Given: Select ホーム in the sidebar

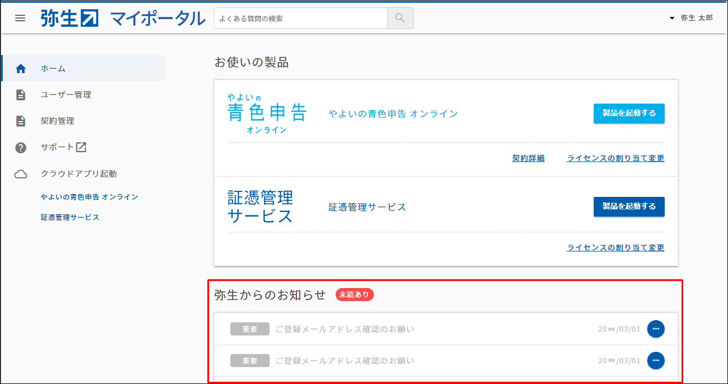Looking at the screenshot, I should [x=83, y=68].
